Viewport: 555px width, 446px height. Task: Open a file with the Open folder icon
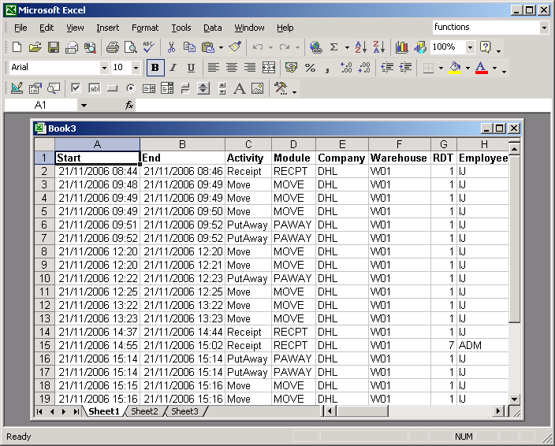pos(35,47)
